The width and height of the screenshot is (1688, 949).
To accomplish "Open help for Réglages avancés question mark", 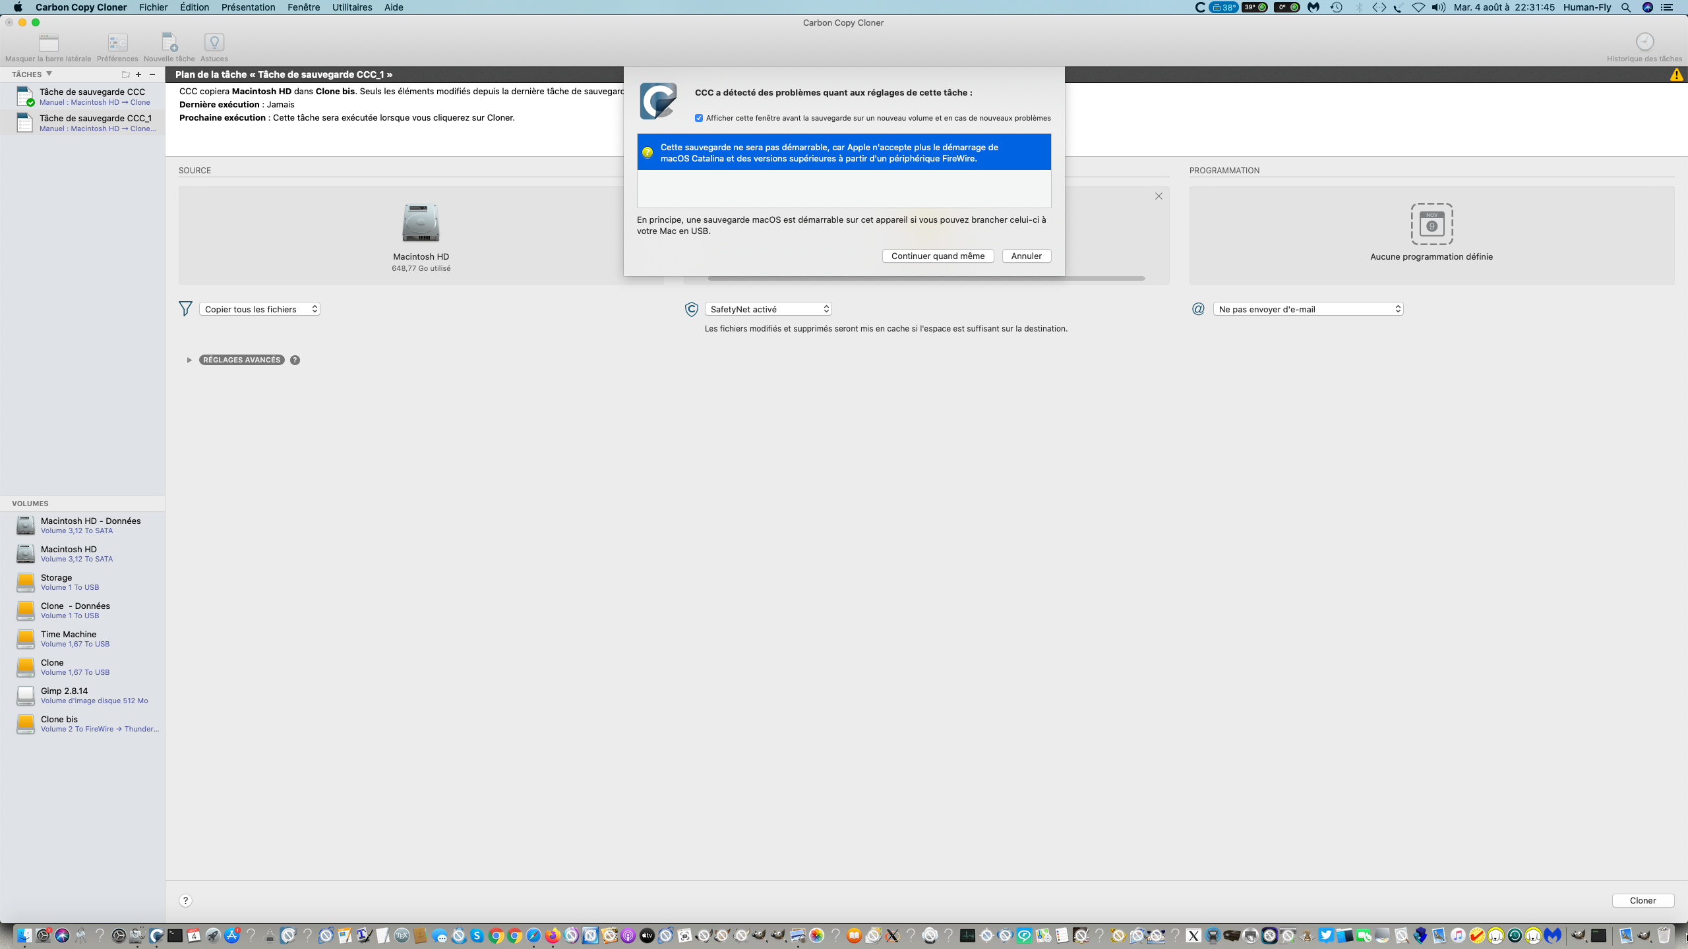I will (295, 360).
